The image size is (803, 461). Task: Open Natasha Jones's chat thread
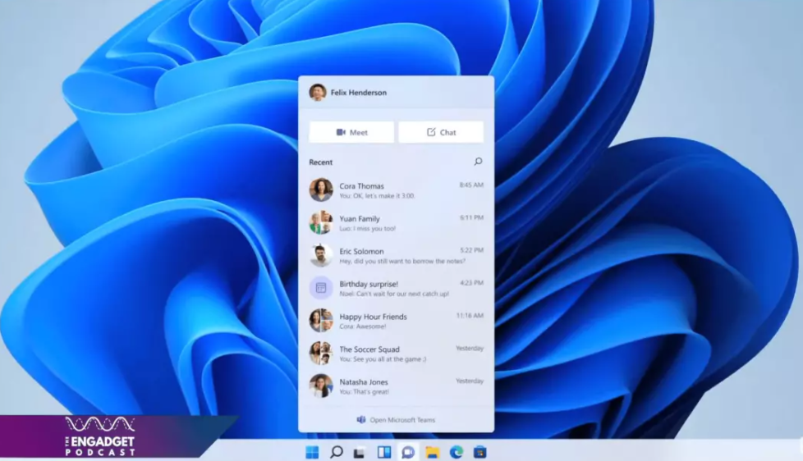tap(396, 386)
